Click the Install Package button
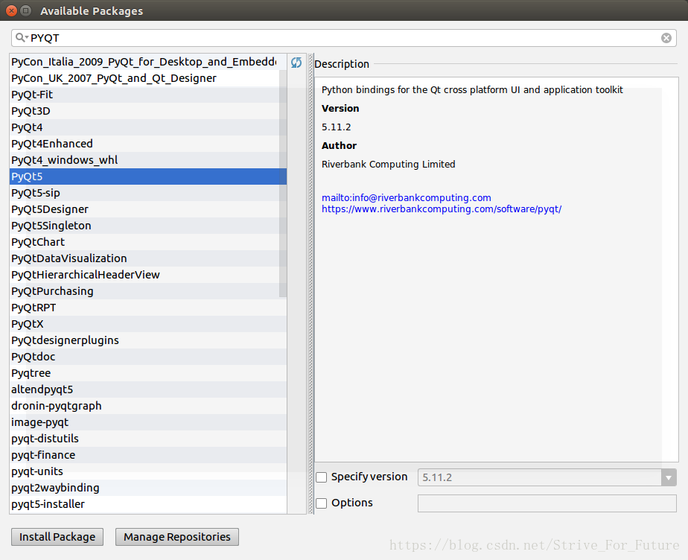The image size is (688, 560). (57, 537)
